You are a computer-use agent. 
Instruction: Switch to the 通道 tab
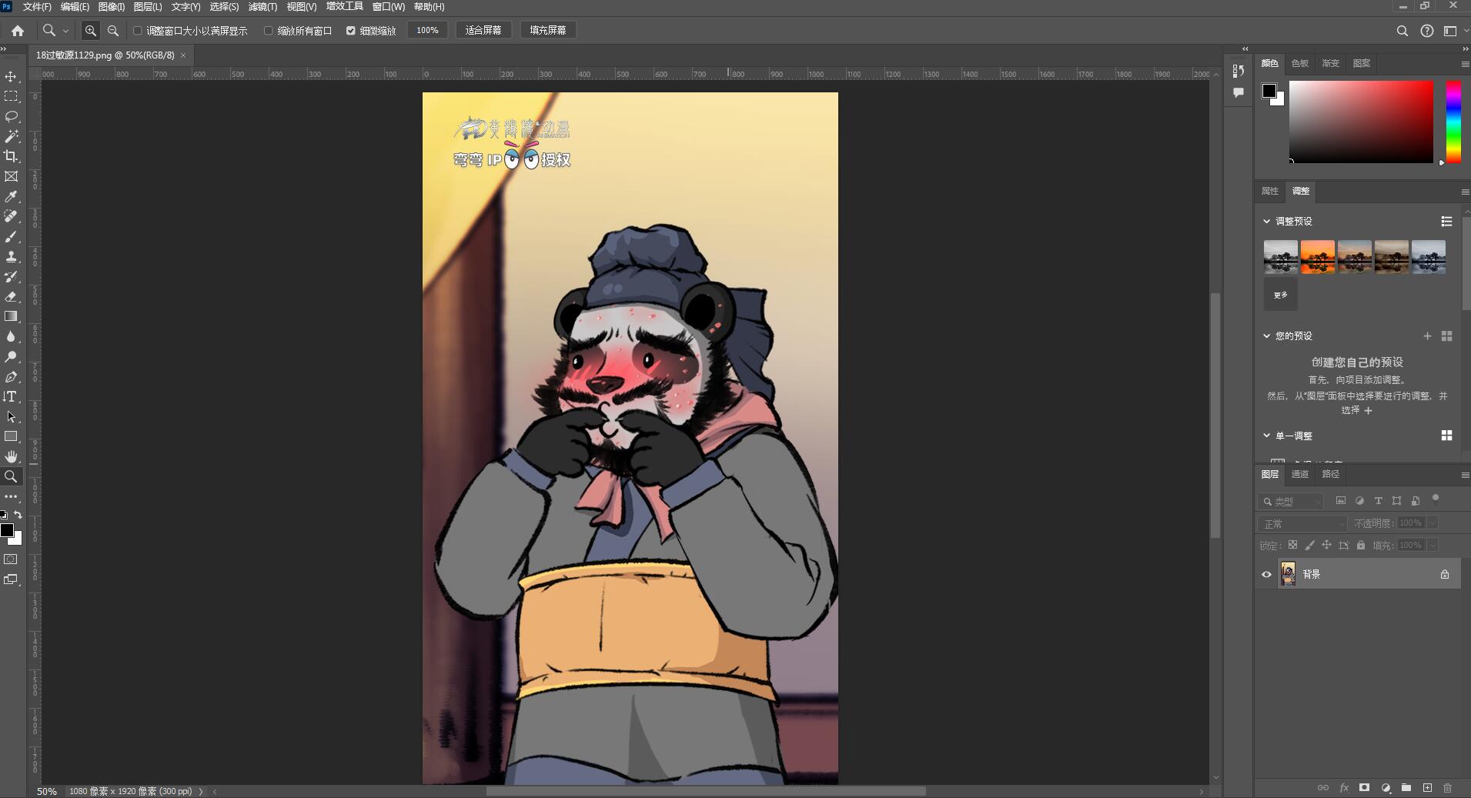[x=1300, y=474]
